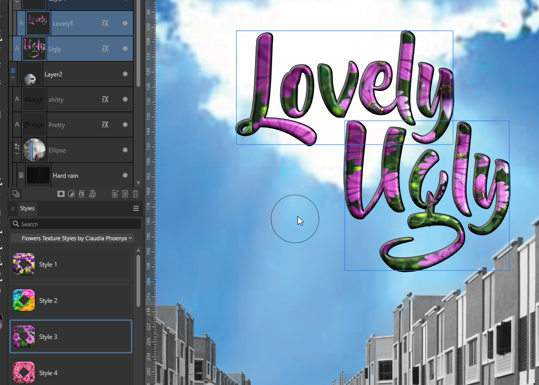539x385 pixels.
Task: Apply Style 3 from the styles list
Action: click(71, 336)
